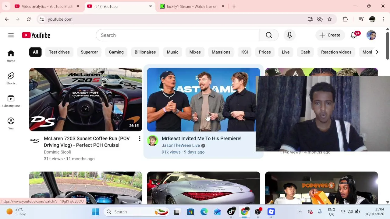The height and width of the screenshot is (219, 390).
Task: Select the Live chip
Action: [285, 52]
